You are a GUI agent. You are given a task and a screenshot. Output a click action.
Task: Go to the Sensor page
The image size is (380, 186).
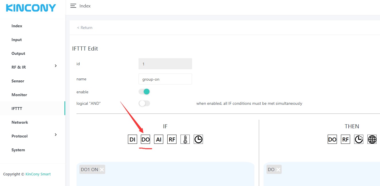(18, 81)
